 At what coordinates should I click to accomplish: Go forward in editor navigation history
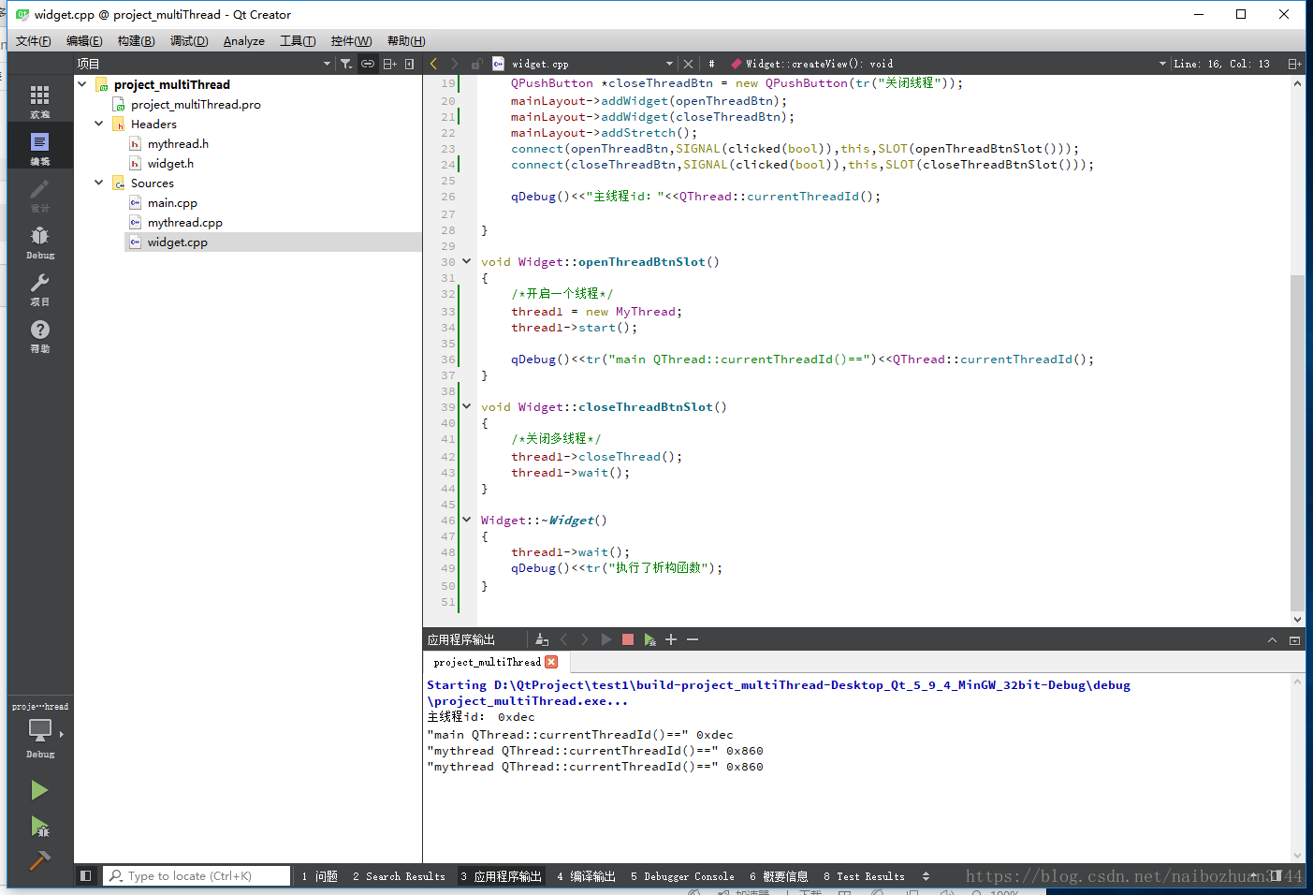click(455, 64)
